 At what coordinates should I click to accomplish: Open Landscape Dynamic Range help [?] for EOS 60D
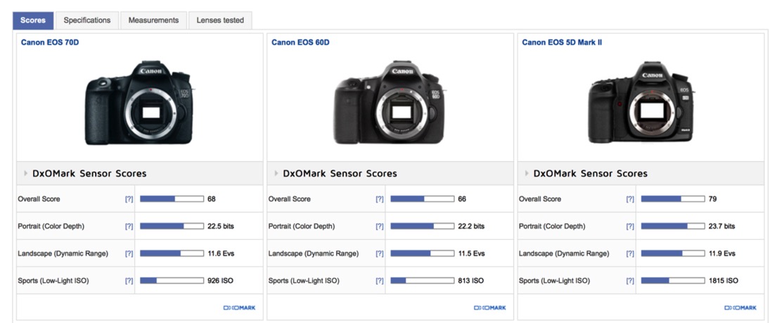point(379,253)
